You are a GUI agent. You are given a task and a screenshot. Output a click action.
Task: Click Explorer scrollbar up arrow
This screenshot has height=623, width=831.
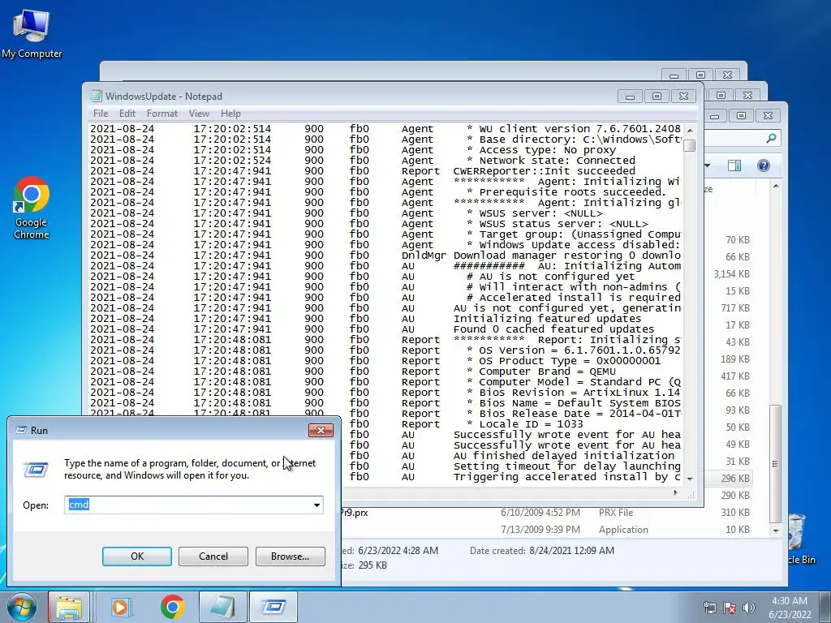tap(775, 186)
